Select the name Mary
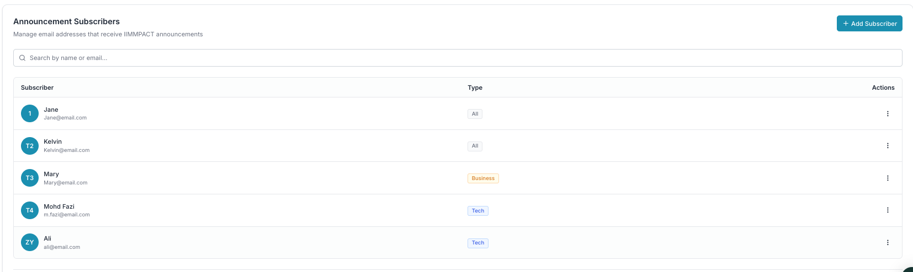 [x=51, y=174]
